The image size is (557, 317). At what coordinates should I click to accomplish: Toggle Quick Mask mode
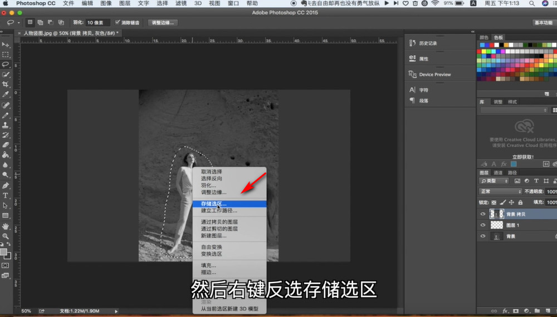[x=6, y=265]
